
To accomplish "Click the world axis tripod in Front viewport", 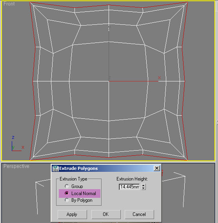I will [17, 144].
